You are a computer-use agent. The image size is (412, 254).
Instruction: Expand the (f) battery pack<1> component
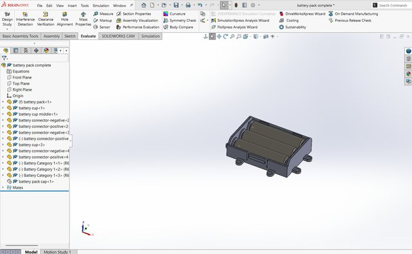click(3, 102)
